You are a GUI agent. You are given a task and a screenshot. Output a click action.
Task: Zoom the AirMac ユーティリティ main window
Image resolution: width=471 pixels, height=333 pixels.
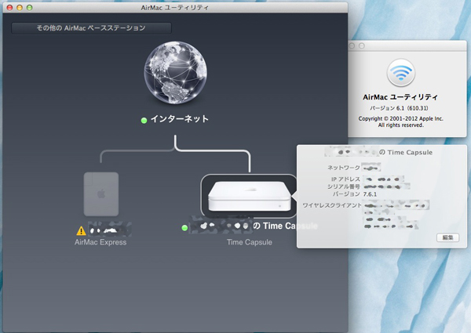[30, 8]
